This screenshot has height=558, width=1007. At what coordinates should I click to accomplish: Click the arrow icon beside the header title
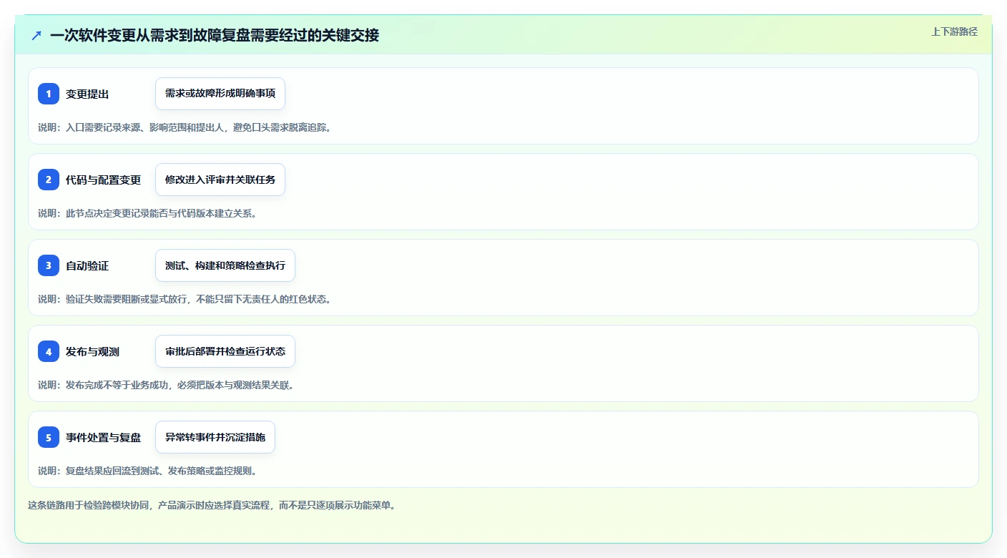(x=36, y=35)
